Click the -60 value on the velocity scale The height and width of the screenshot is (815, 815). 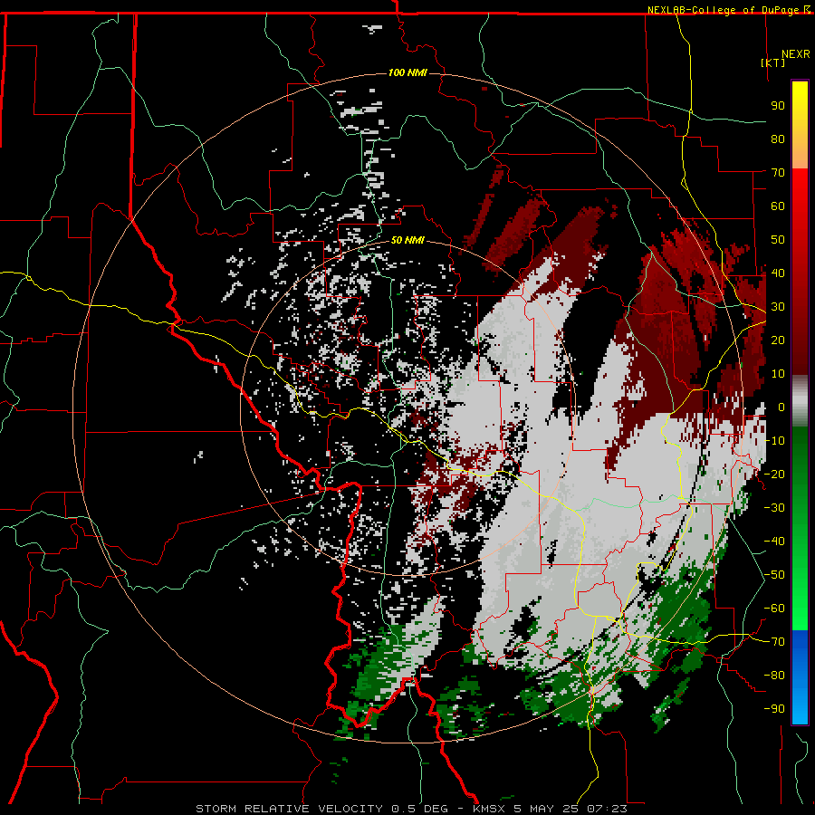pyautogui.click(x=774, y=609)
